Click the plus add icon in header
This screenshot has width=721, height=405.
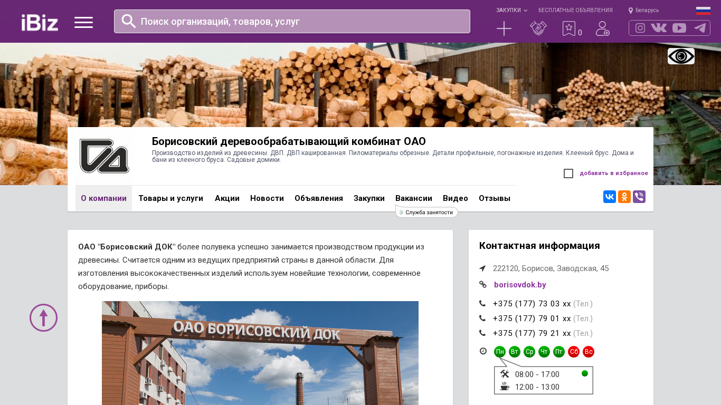click(504, 28)
